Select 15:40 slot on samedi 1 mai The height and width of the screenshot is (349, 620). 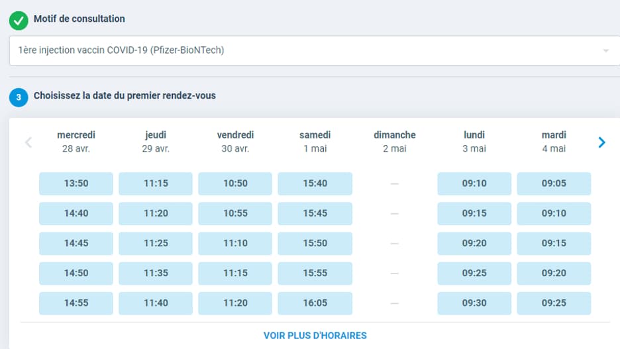(x=315, y=183)
